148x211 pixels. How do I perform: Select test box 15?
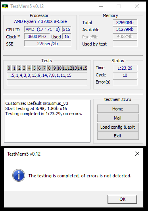85,68
